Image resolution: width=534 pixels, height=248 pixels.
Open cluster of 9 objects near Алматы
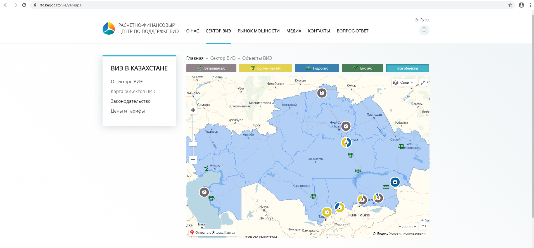pos(378,198)
